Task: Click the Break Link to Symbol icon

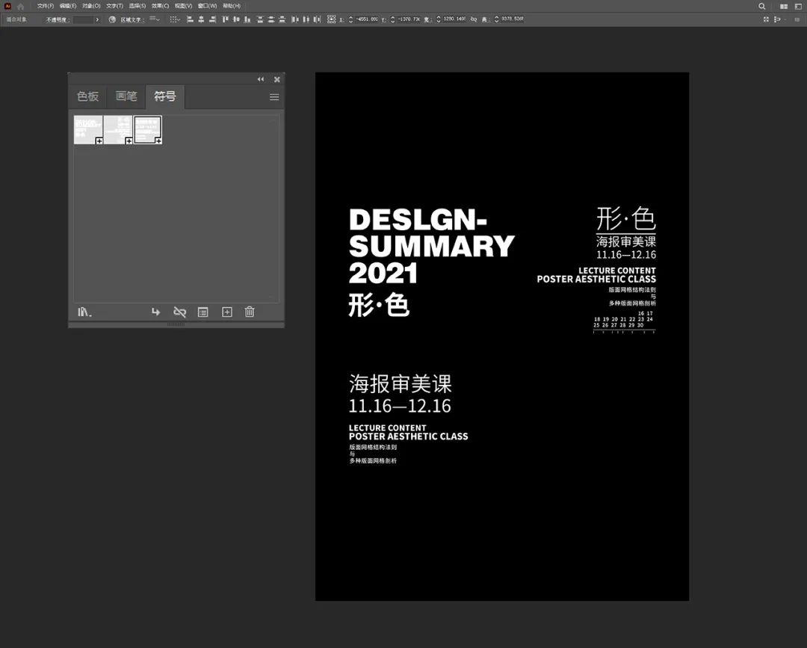Action: pyautogui.click(x=179, y=312)
